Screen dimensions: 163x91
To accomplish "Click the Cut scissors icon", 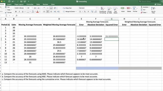I will coord(6,7).
